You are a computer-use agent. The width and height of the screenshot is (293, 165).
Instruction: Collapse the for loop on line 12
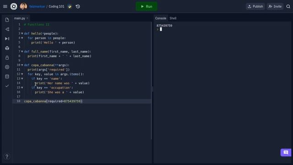click(x=22, y=74)
